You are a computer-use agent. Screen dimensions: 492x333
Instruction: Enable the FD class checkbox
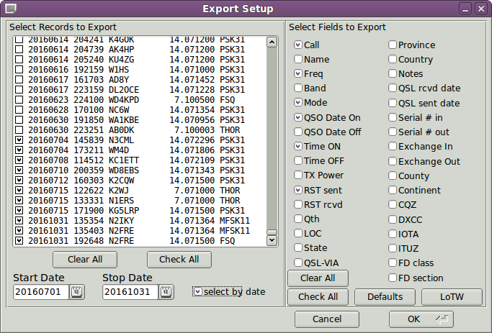pos(392,263)
